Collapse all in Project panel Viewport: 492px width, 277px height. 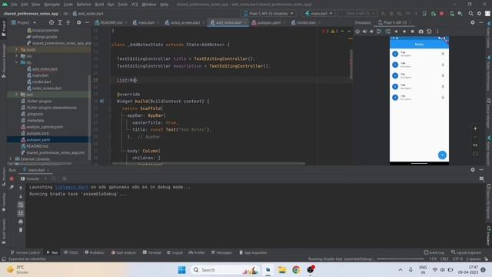68,22
